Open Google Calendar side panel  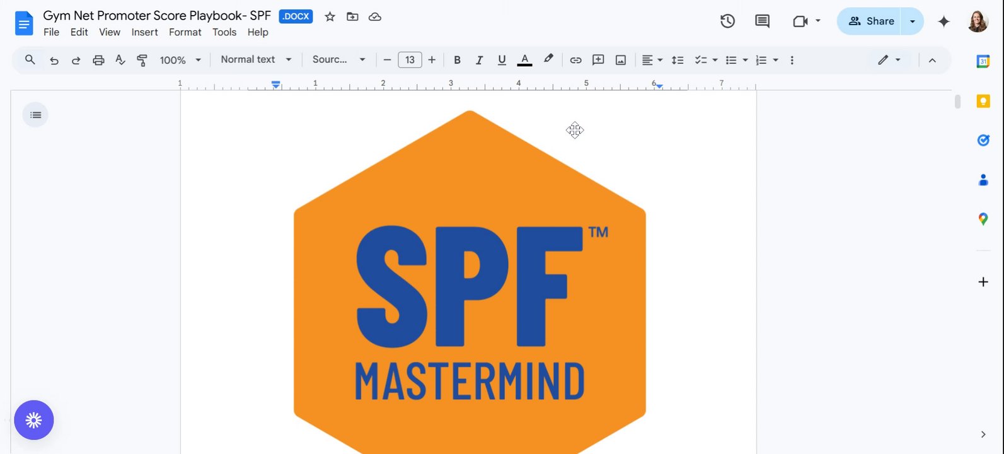983,62
